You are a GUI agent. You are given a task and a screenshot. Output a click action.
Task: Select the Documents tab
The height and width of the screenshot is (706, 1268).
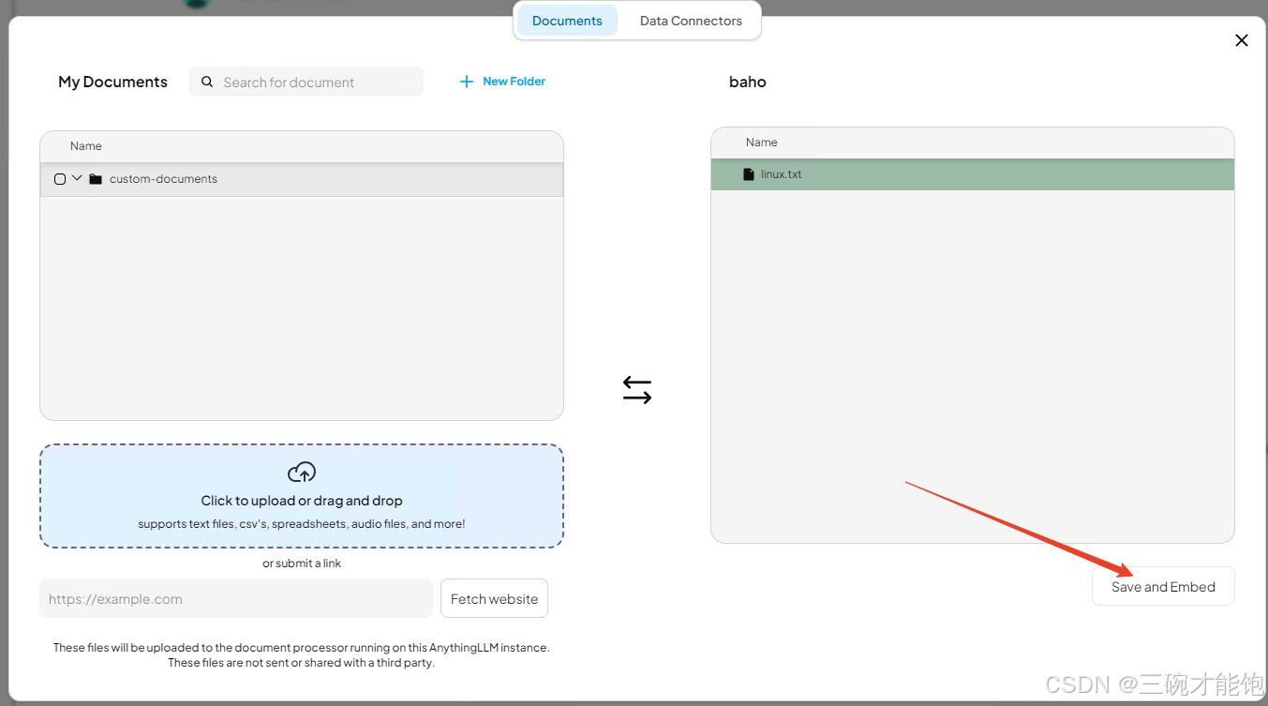[566, 20]
